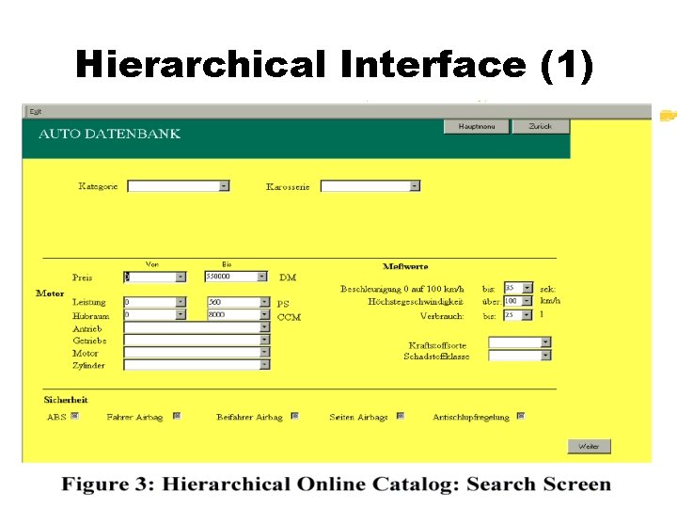Open the Antrieb dropdown
The image size is (677, 508).
[197, 327]
